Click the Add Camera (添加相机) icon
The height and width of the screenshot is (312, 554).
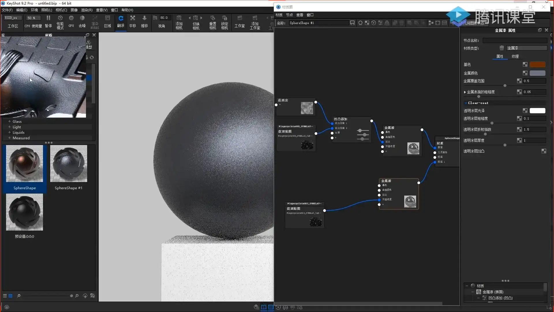coord(179,18)
